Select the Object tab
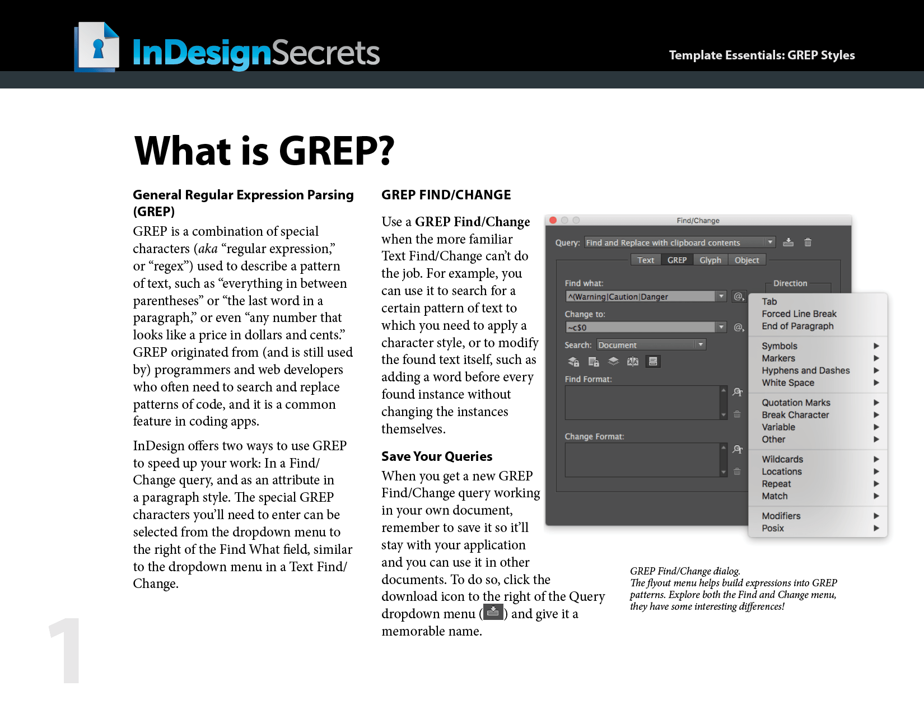Viewport: 924px width, 714px height. (x=746, y=259)
